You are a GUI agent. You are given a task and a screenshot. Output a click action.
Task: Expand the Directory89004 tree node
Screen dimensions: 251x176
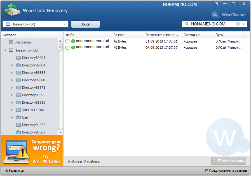(12, 65)
